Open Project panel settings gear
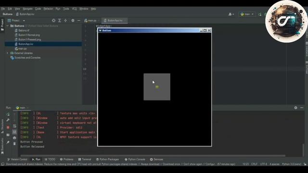The height and width of the screenshot is (173, 308). (73, 20)
